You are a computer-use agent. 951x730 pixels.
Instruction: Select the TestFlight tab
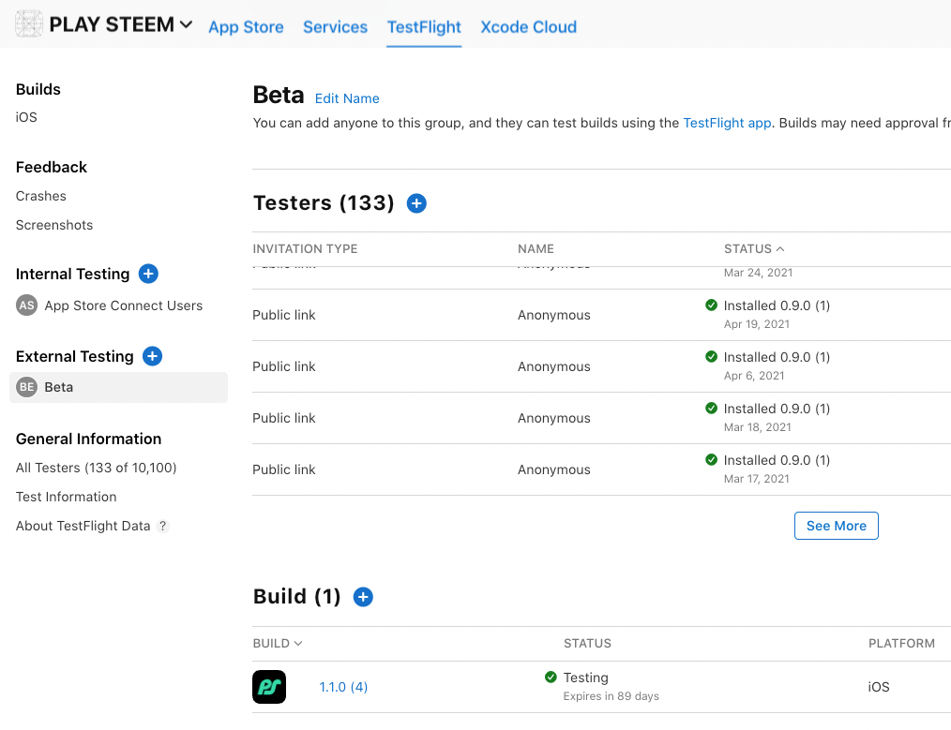tap(424, 27)
